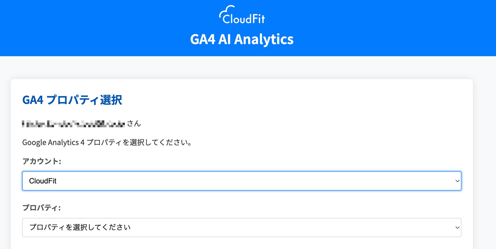Click the CloudFit wordmark in header

[x=244, y=19]
